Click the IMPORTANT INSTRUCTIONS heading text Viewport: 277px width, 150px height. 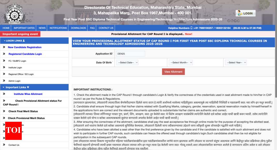coord(93,89)
